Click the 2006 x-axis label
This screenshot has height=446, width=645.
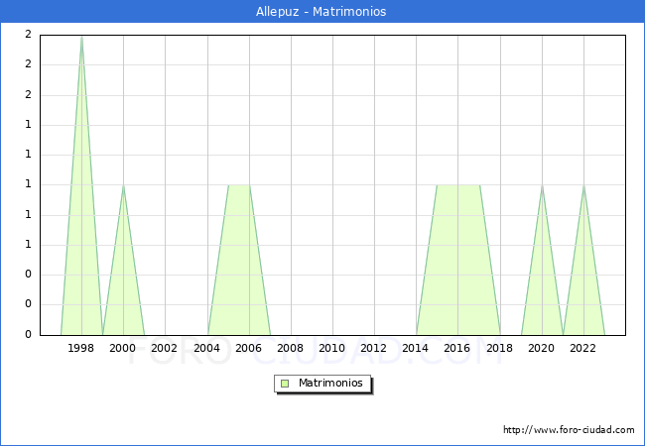point(248,348)
